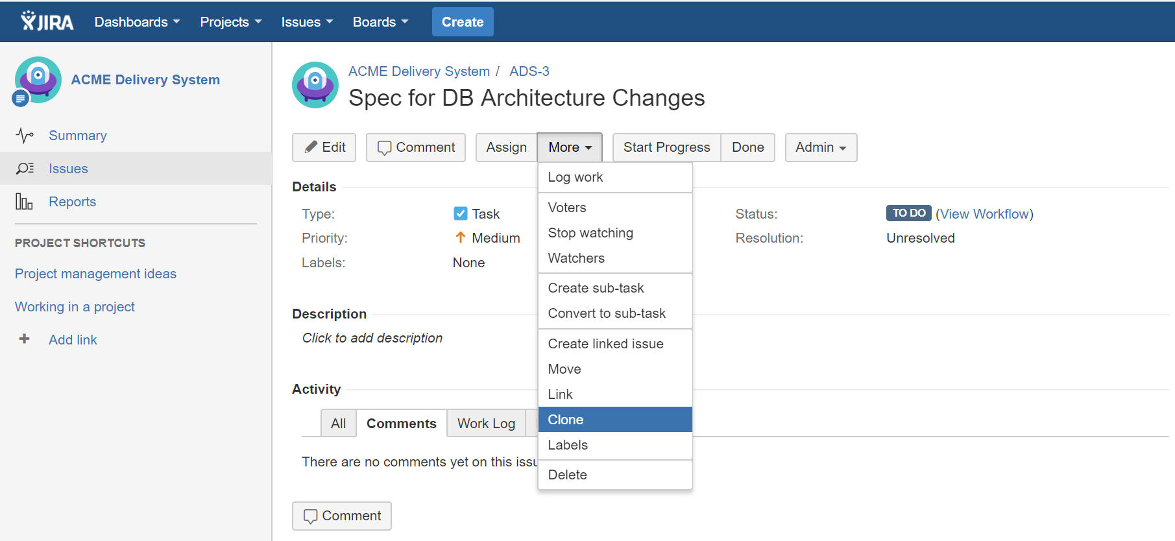Select Clone from the More menu
The width and height of the screenshot is (1175, 541).
[615, 420]
